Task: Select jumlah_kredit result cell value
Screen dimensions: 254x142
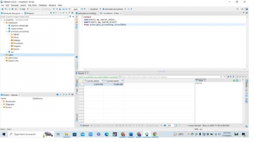Action: point(114,85)
